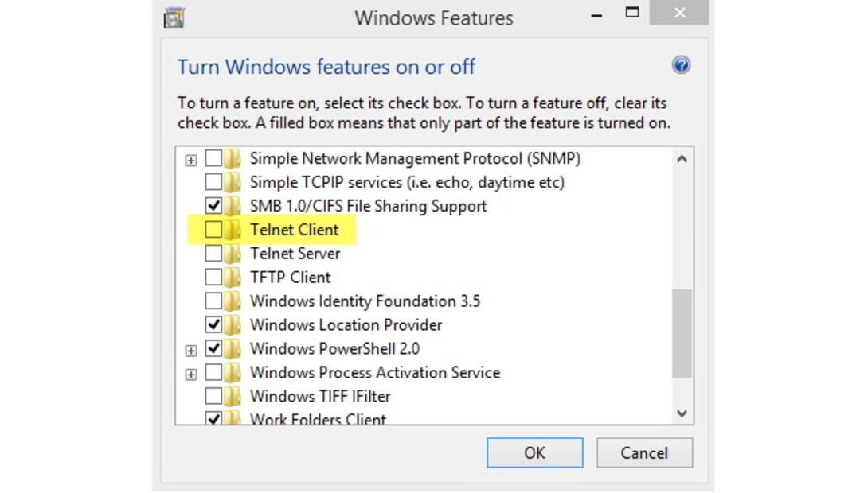Confirm changes with the OK button

pos(535,452)
